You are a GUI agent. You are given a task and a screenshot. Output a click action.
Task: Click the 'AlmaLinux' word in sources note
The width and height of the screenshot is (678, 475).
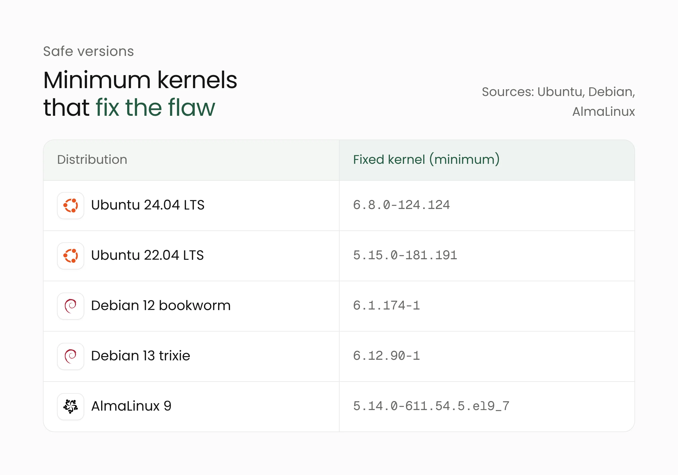tap(604, 112)
